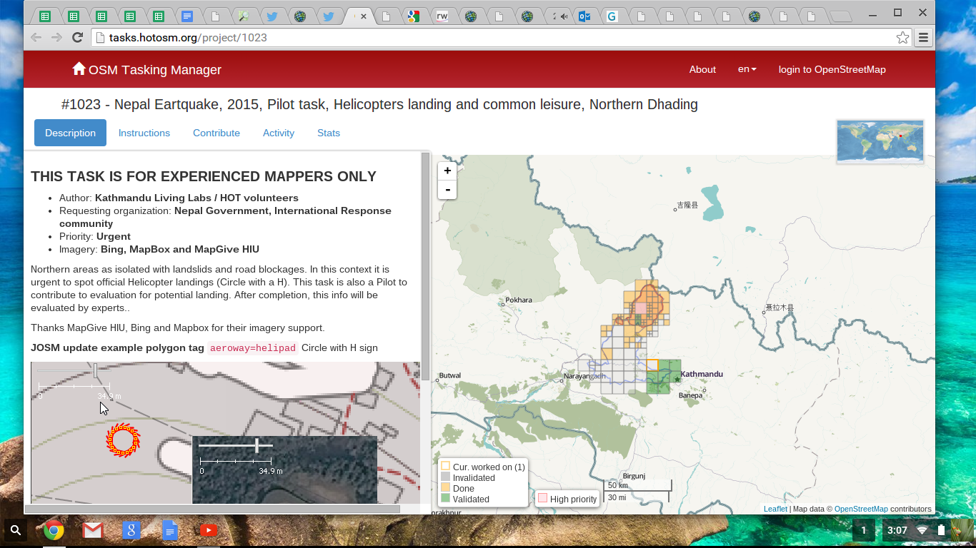The image size is (976, 548).
Task: Click the OSM Tasking Manager title
Action: click(155, 69)
